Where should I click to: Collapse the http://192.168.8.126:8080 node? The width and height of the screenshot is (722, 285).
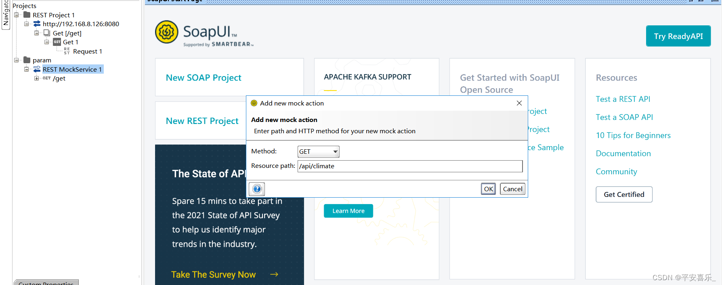(x=27, y=24)
